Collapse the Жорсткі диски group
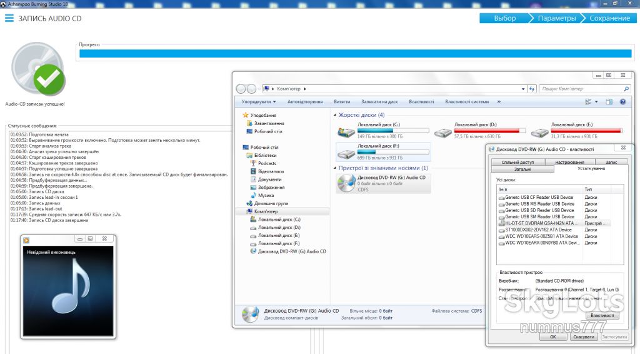This screenshot has width=640, height=354. pyautogui.click(x=335, y=115)
